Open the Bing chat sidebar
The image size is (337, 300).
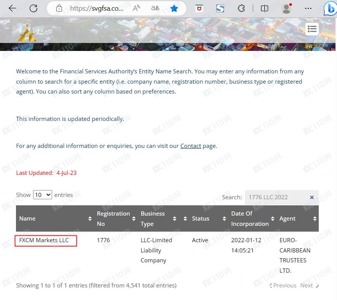coord(330,8)
